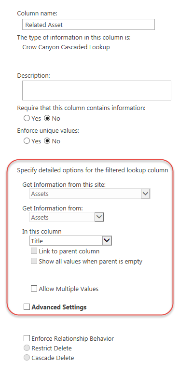Click the arrow of the Title dropdown
Viewport: 179px width, 376px height.
107,241
